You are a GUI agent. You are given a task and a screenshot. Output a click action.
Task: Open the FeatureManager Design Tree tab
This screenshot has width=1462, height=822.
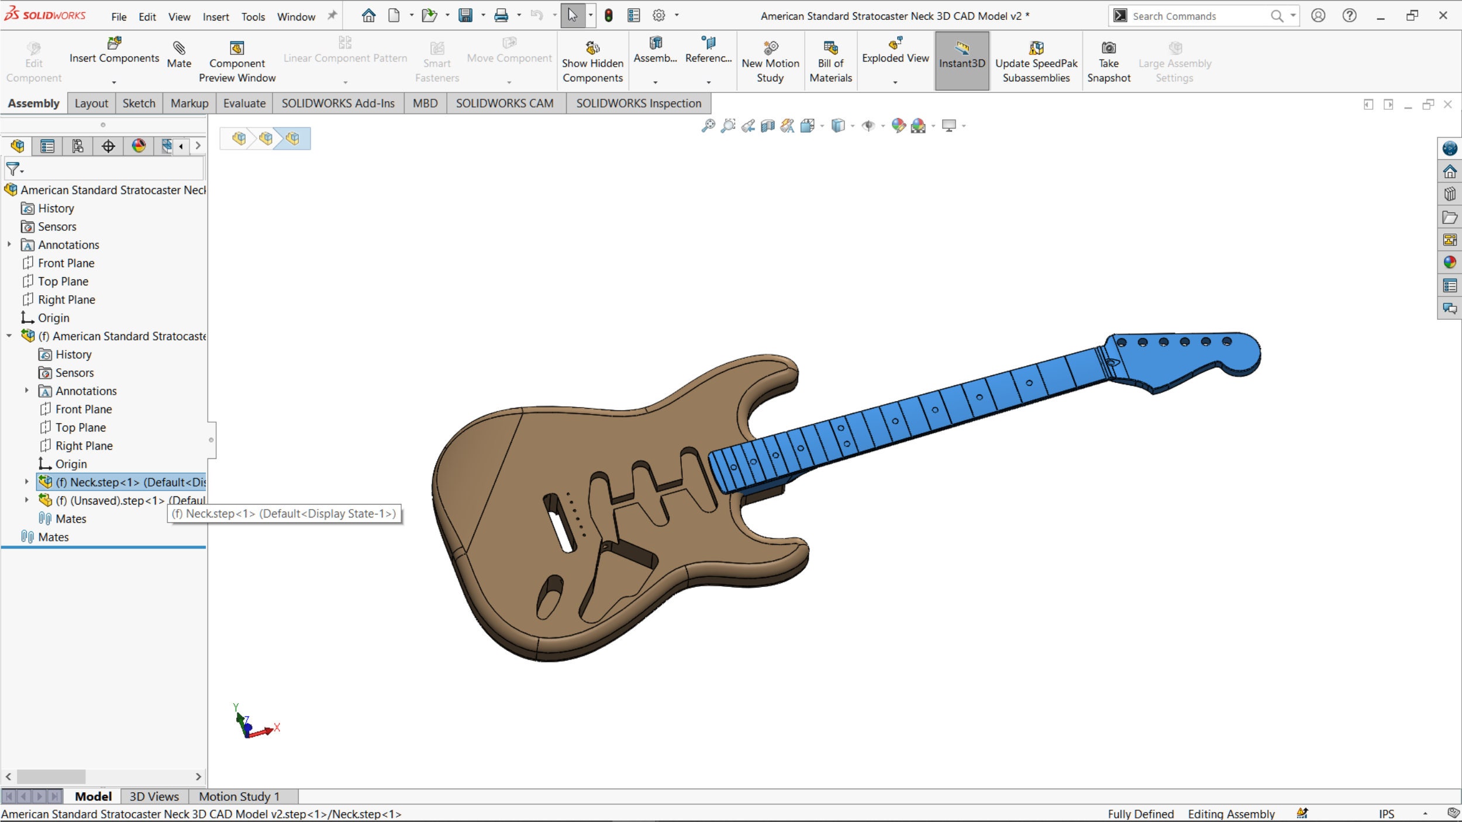pyautogui.click(x=17, y=146)
